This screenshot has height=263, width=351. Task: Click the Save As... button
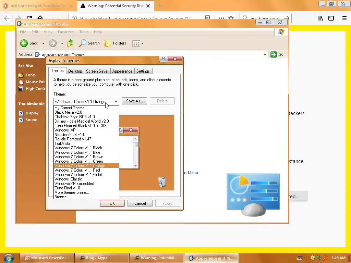[134, 101]
